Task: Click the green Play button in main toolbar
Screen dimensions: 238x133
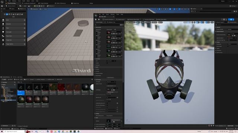Action: click(35, 6)
